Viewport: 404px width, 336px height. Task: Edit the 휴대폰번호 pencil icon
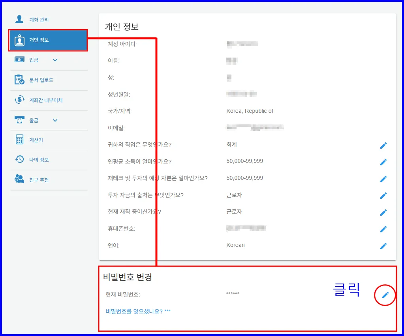pos(383,229)
